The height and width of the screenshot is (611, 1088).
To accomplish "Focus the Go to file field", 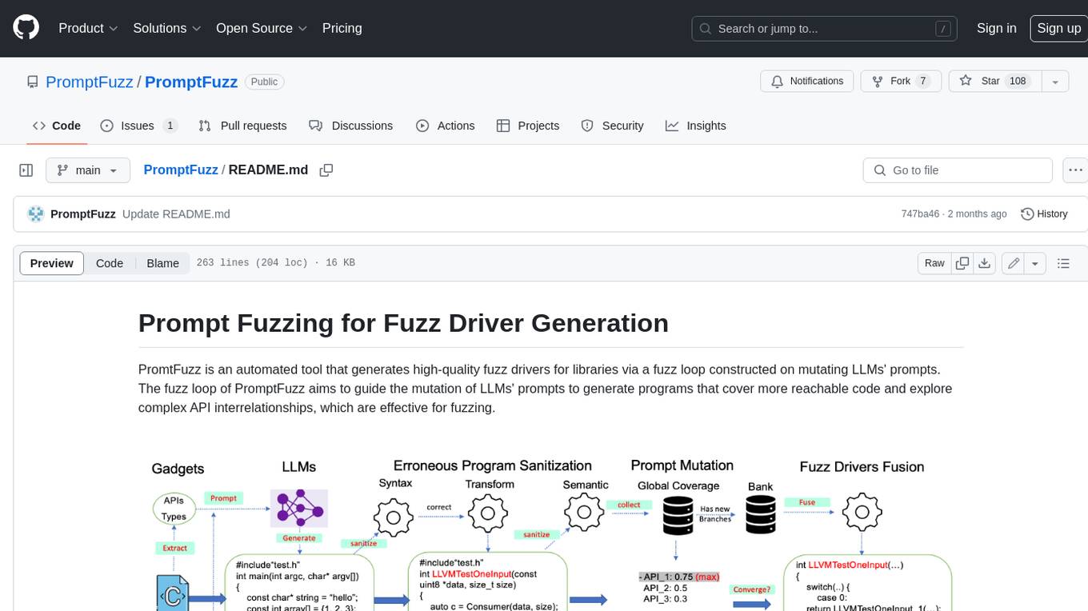I will pos(958,170).
